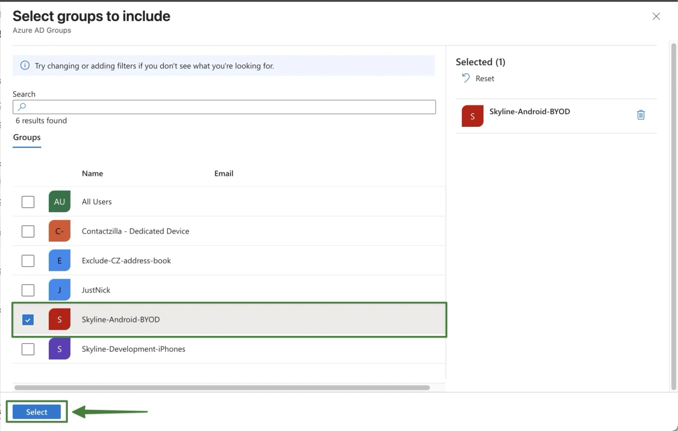Image resolution: width=678 pixels, height=431 pixels.
Task: Click the All Users group name
Action: [97, 202]
